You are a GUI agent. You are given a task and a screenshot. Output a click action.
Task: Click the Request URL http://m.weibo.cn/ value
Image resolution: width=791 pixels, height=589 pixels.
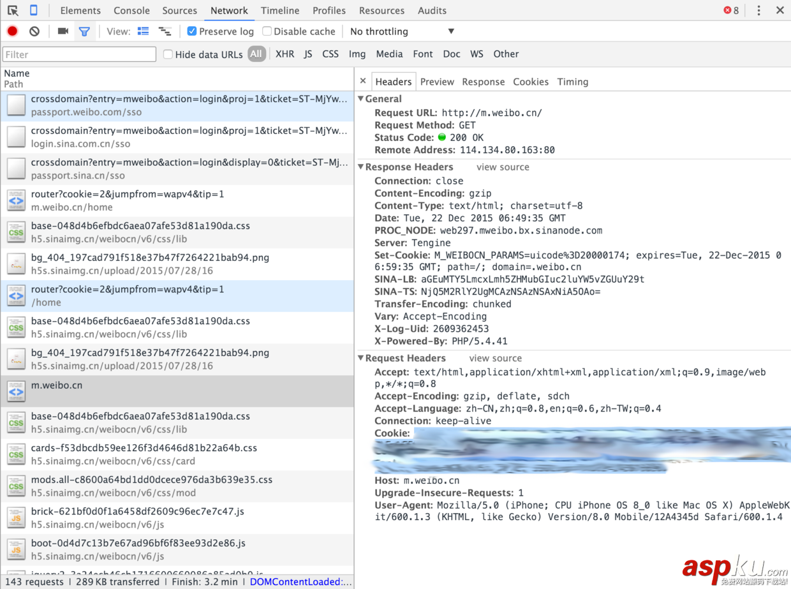click(x=492, y=113)
